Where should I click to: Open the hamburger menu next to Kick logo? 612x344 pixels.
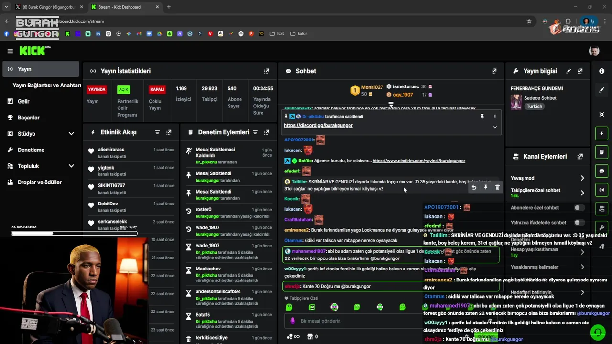click(x=10, y=51)
